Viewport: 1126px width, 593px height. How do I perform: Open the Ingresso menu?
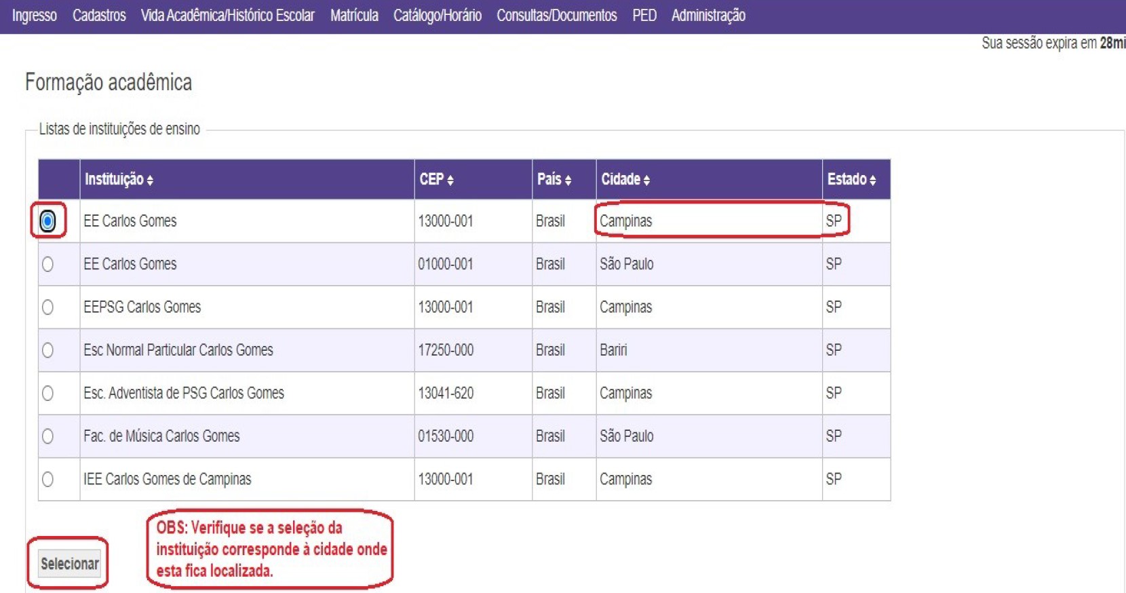[35, 15]
